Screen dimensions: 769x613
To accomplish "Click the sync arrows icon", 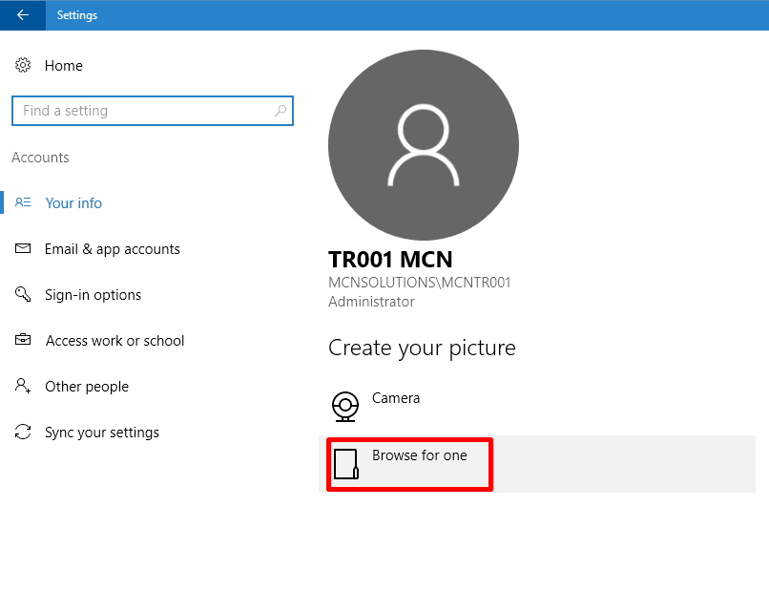I will [23, 432].
